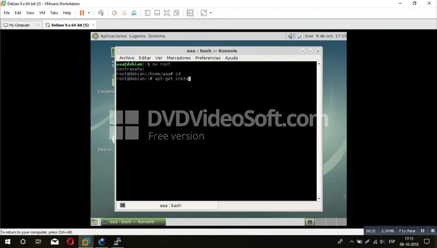Viewport: 437px width, 248px height.
Task: Open Konsole's Ver menu
Action: coord(159,58)
